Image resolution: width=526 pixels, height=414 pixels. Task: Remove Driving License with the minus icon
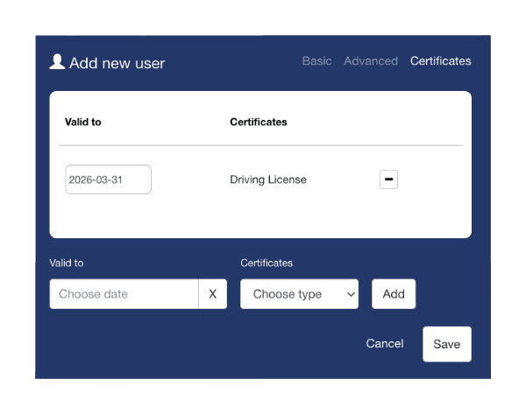click(x=388, y=179)
